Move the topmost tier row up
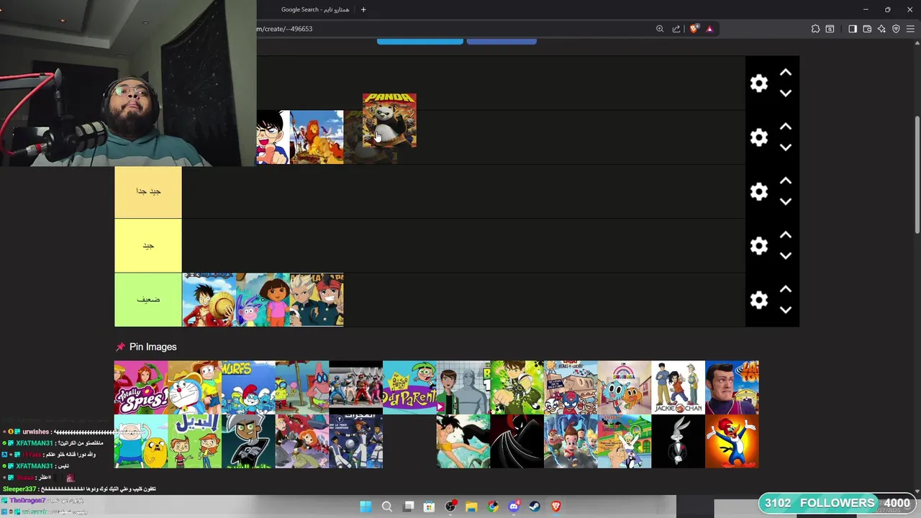The image size is (921, 518). click(x=786, y=73)
